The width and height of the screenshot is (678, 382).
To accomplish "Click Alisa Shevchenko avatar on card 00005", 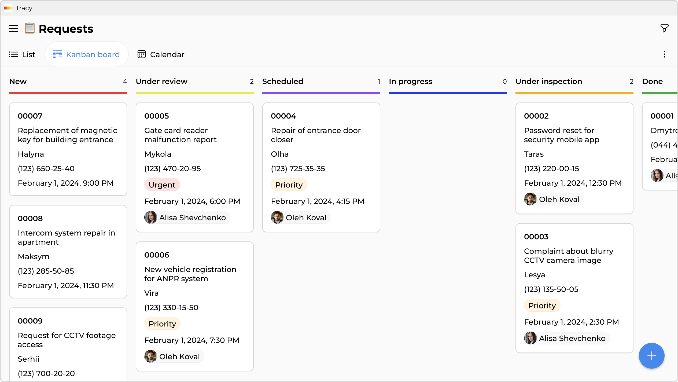I will click(x=151, y=218).
